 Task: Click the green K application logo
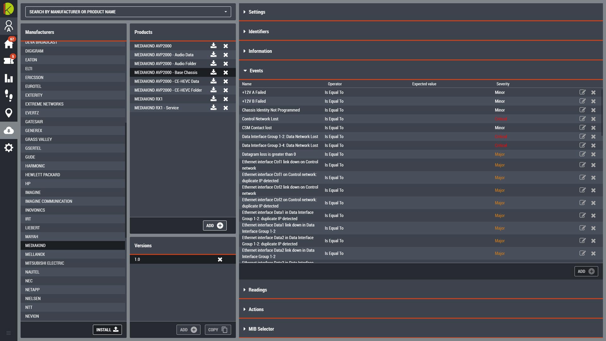click(x=9, y=9)
